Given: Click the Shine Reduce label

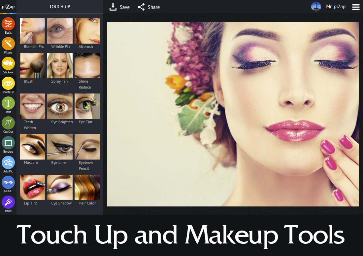Looking at the screenshot, I should (x=85, y=84).
